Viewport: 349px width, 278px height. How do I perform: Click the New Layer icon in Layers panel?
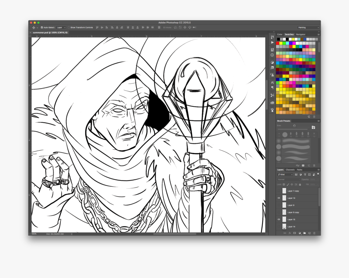coord(309,233)
